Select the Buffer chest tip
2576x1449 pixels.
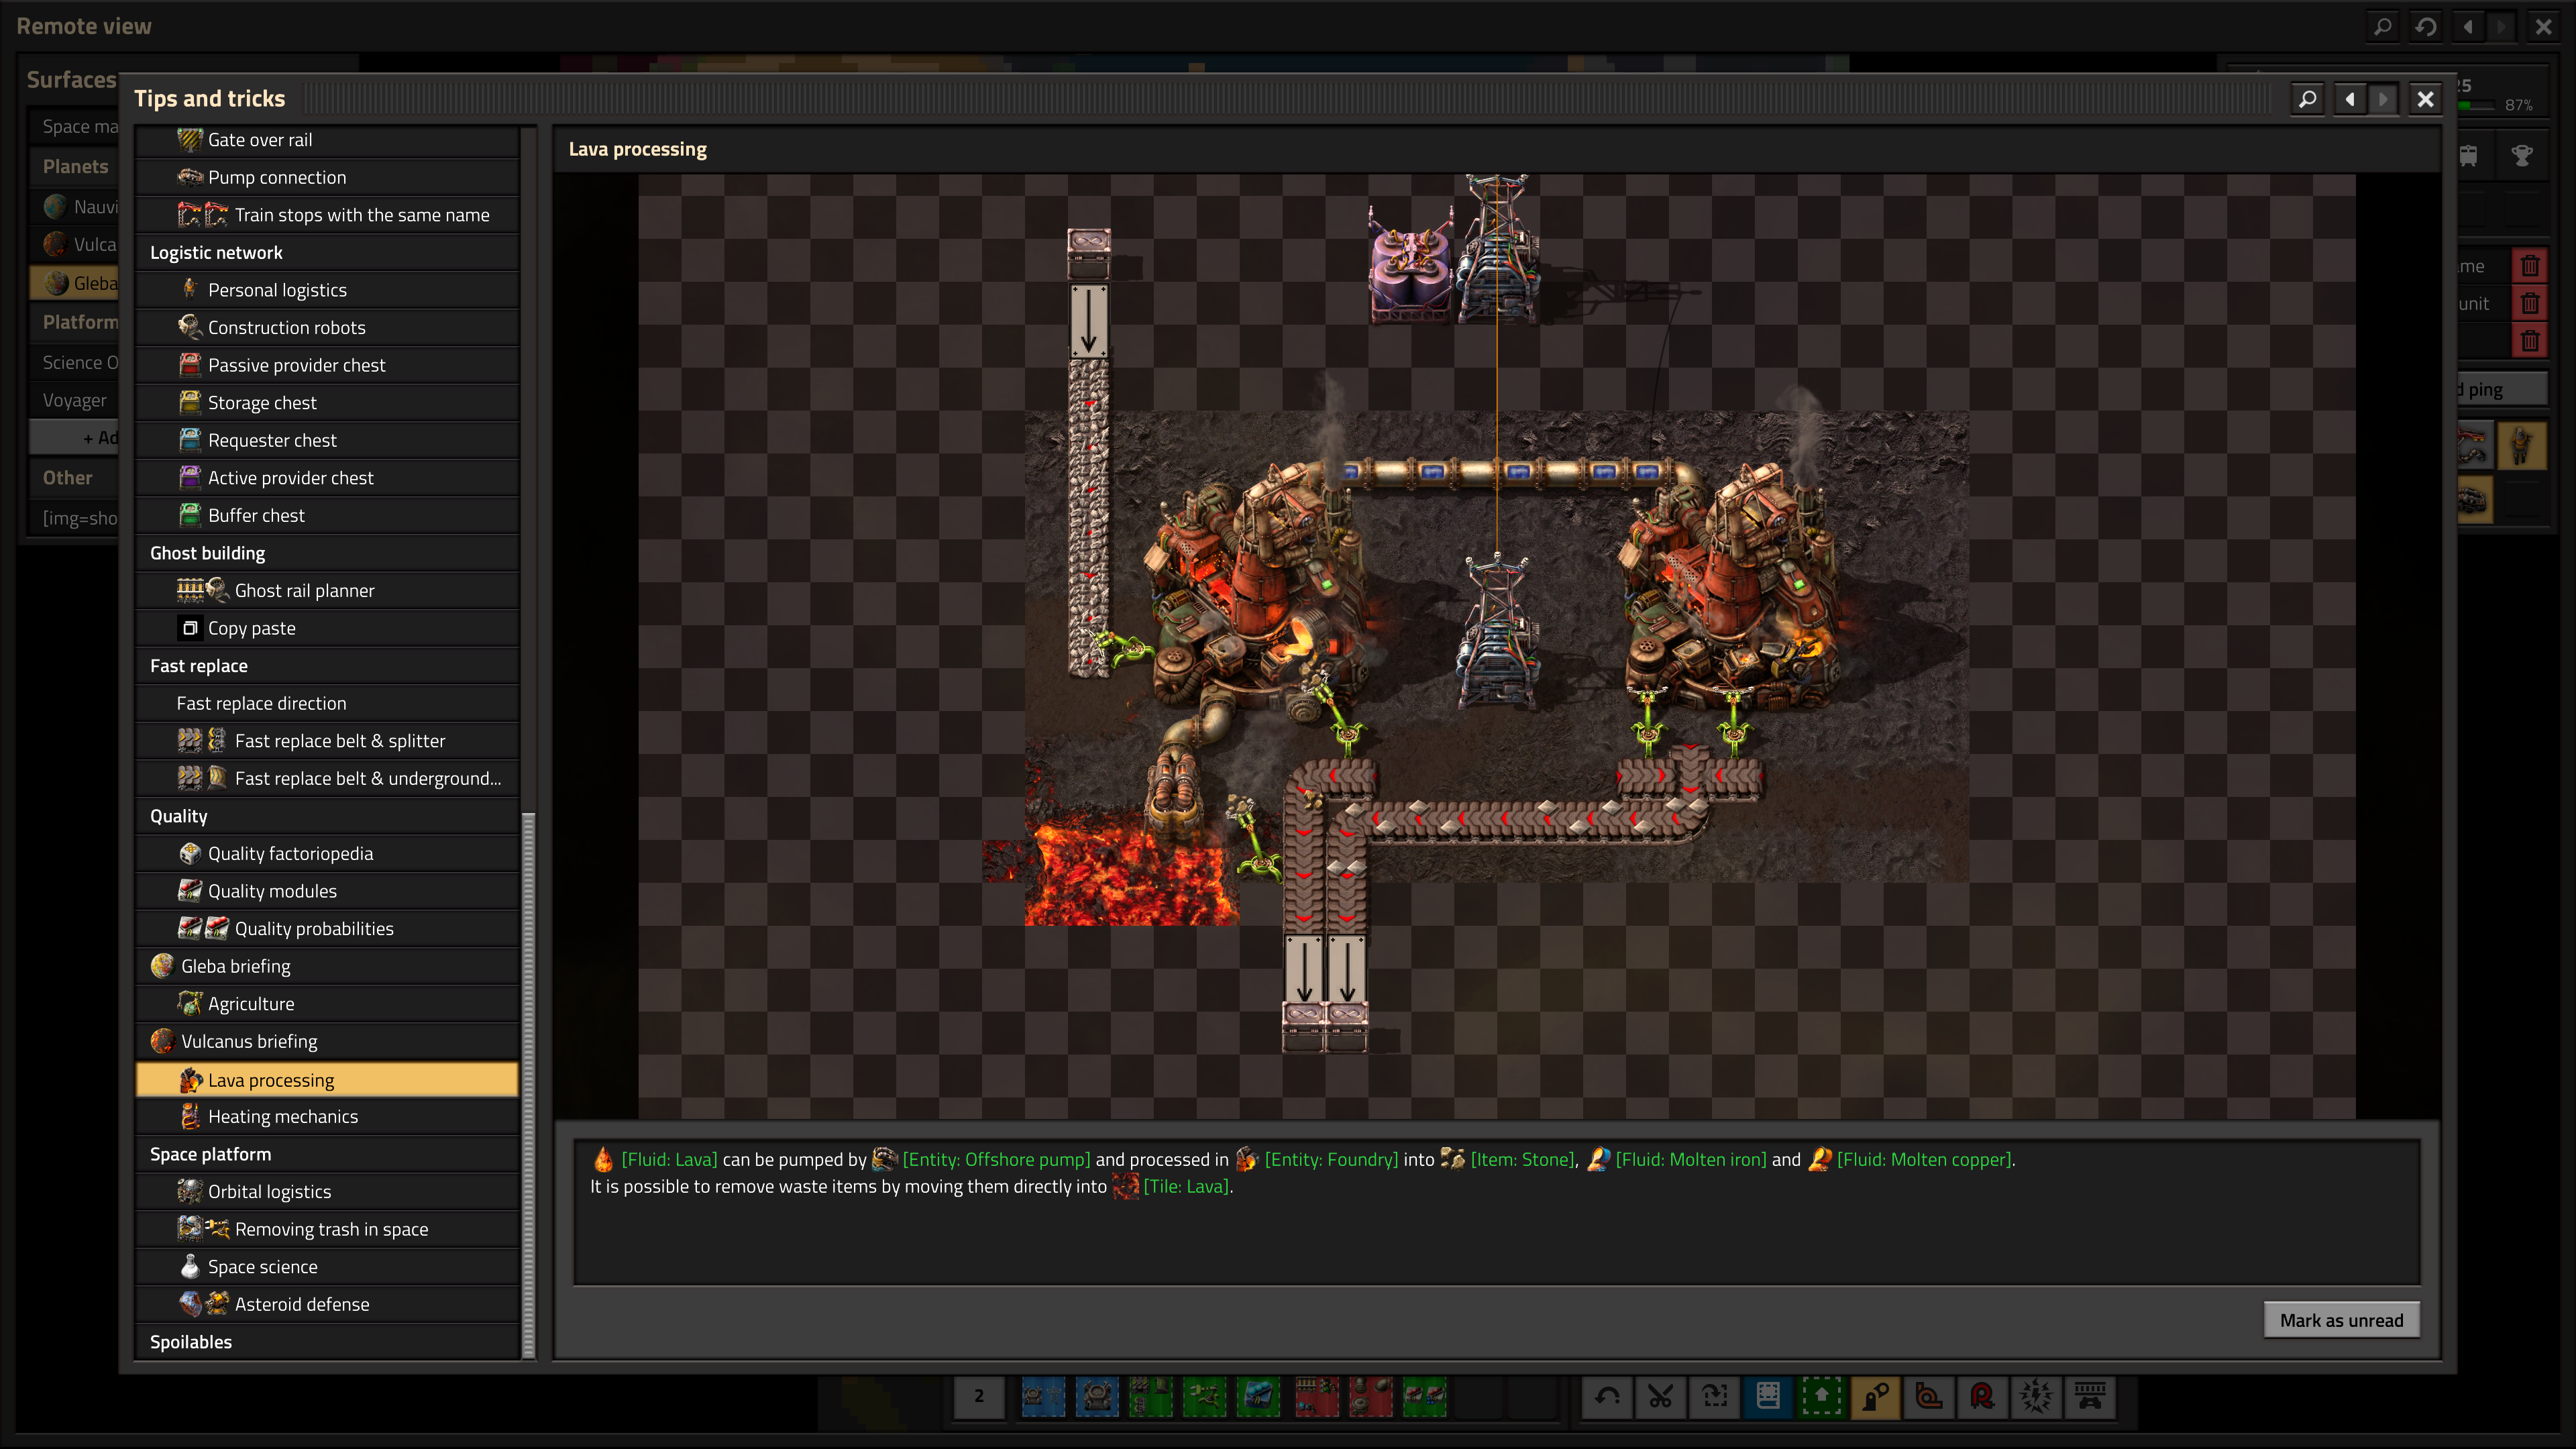(328, 515)
